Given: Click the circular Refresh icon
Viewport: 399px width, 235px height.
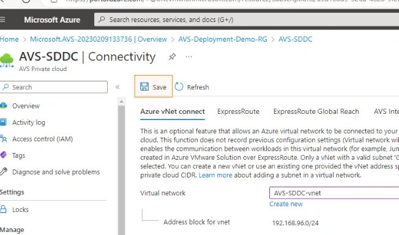Looking at the screenshot, I should point(179,86).
